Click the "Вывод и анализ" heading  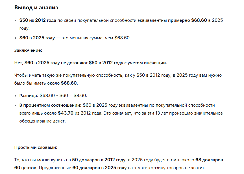coord(36,8)
